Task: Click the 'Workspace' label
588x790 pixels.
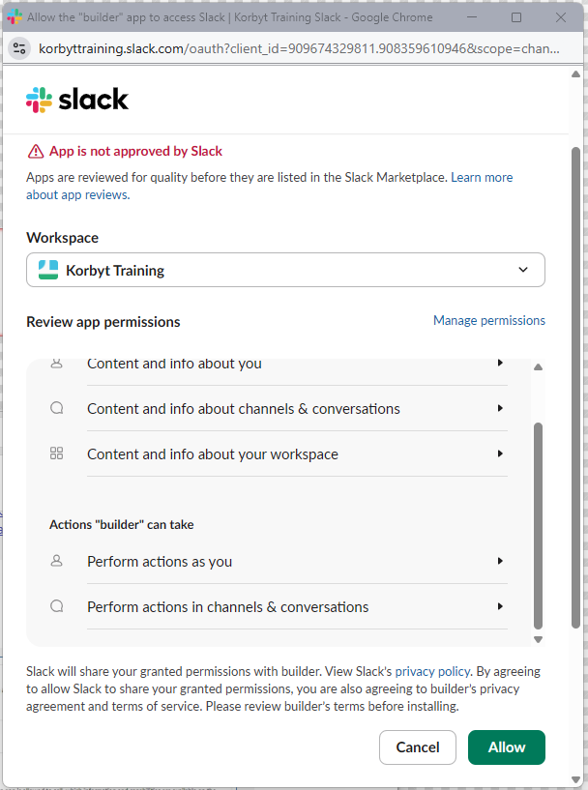Action: pos(63,238)
